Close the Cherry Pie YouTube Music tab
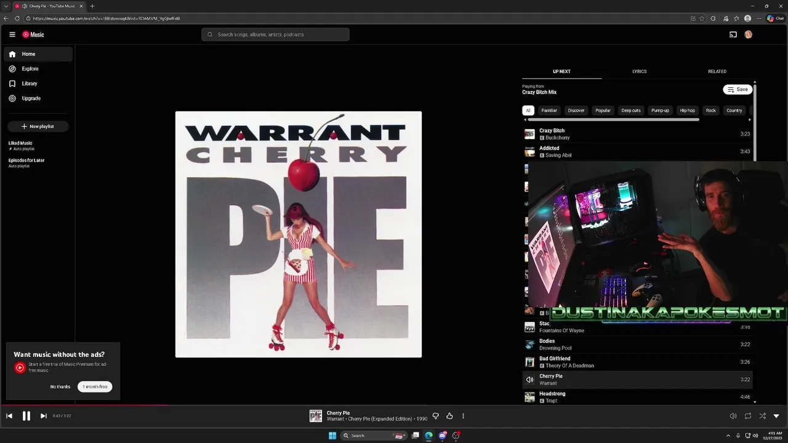 point(81,6)
